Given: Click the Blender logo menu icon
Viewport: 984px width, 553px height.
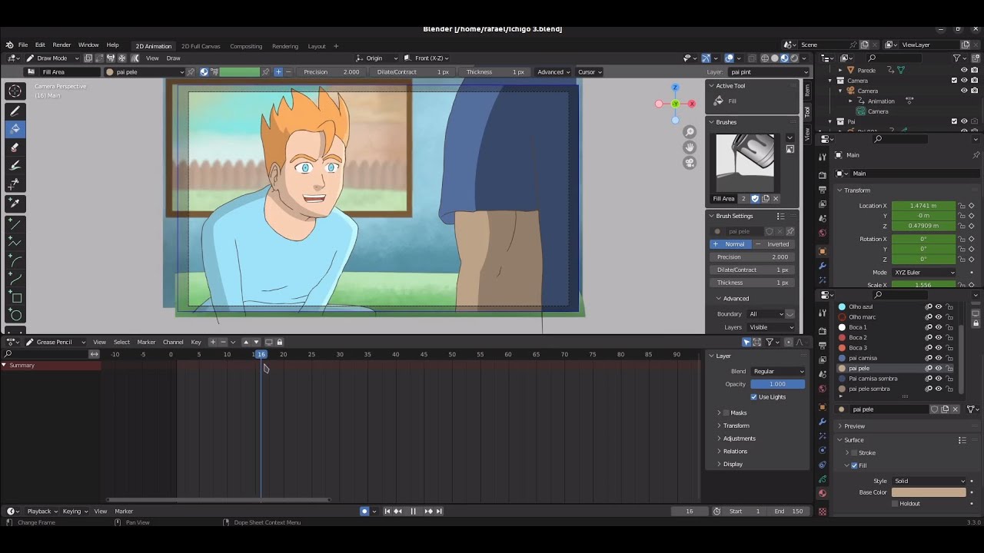Looking at the screenshot, I should click(x=9, y=45).
